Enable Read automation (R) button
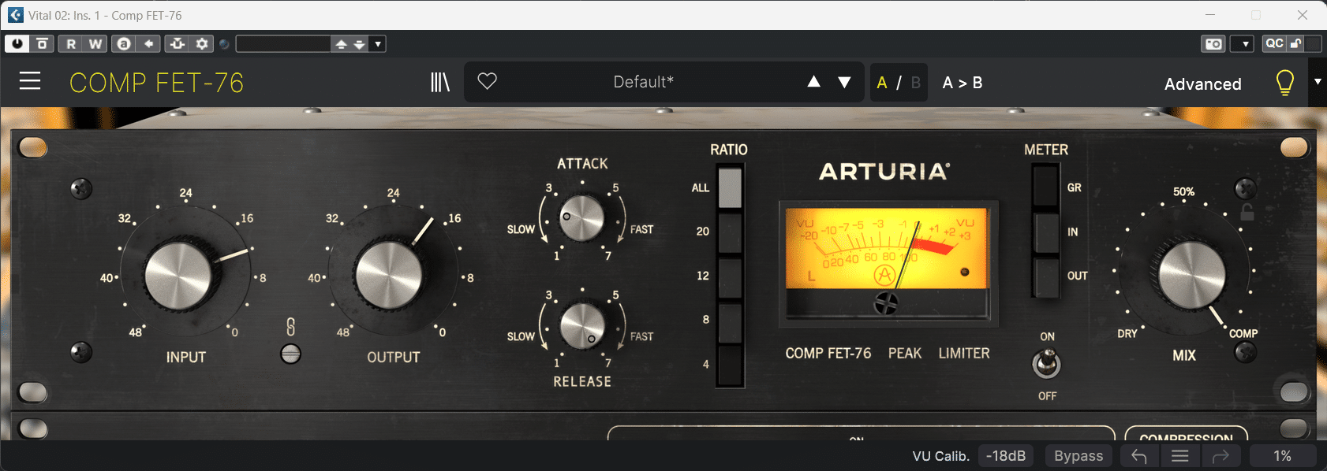Image resolution: width=1327 pixels, height=471 pixels. point(71,44)
